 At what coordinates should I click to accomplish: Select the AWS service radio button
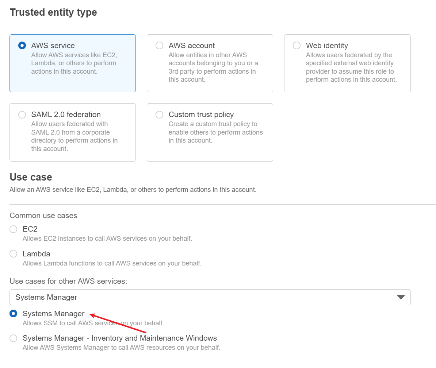coord(22,46)
